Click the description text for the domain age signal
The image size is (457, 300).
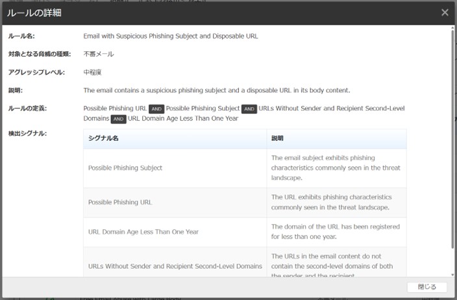pos(335,231)
